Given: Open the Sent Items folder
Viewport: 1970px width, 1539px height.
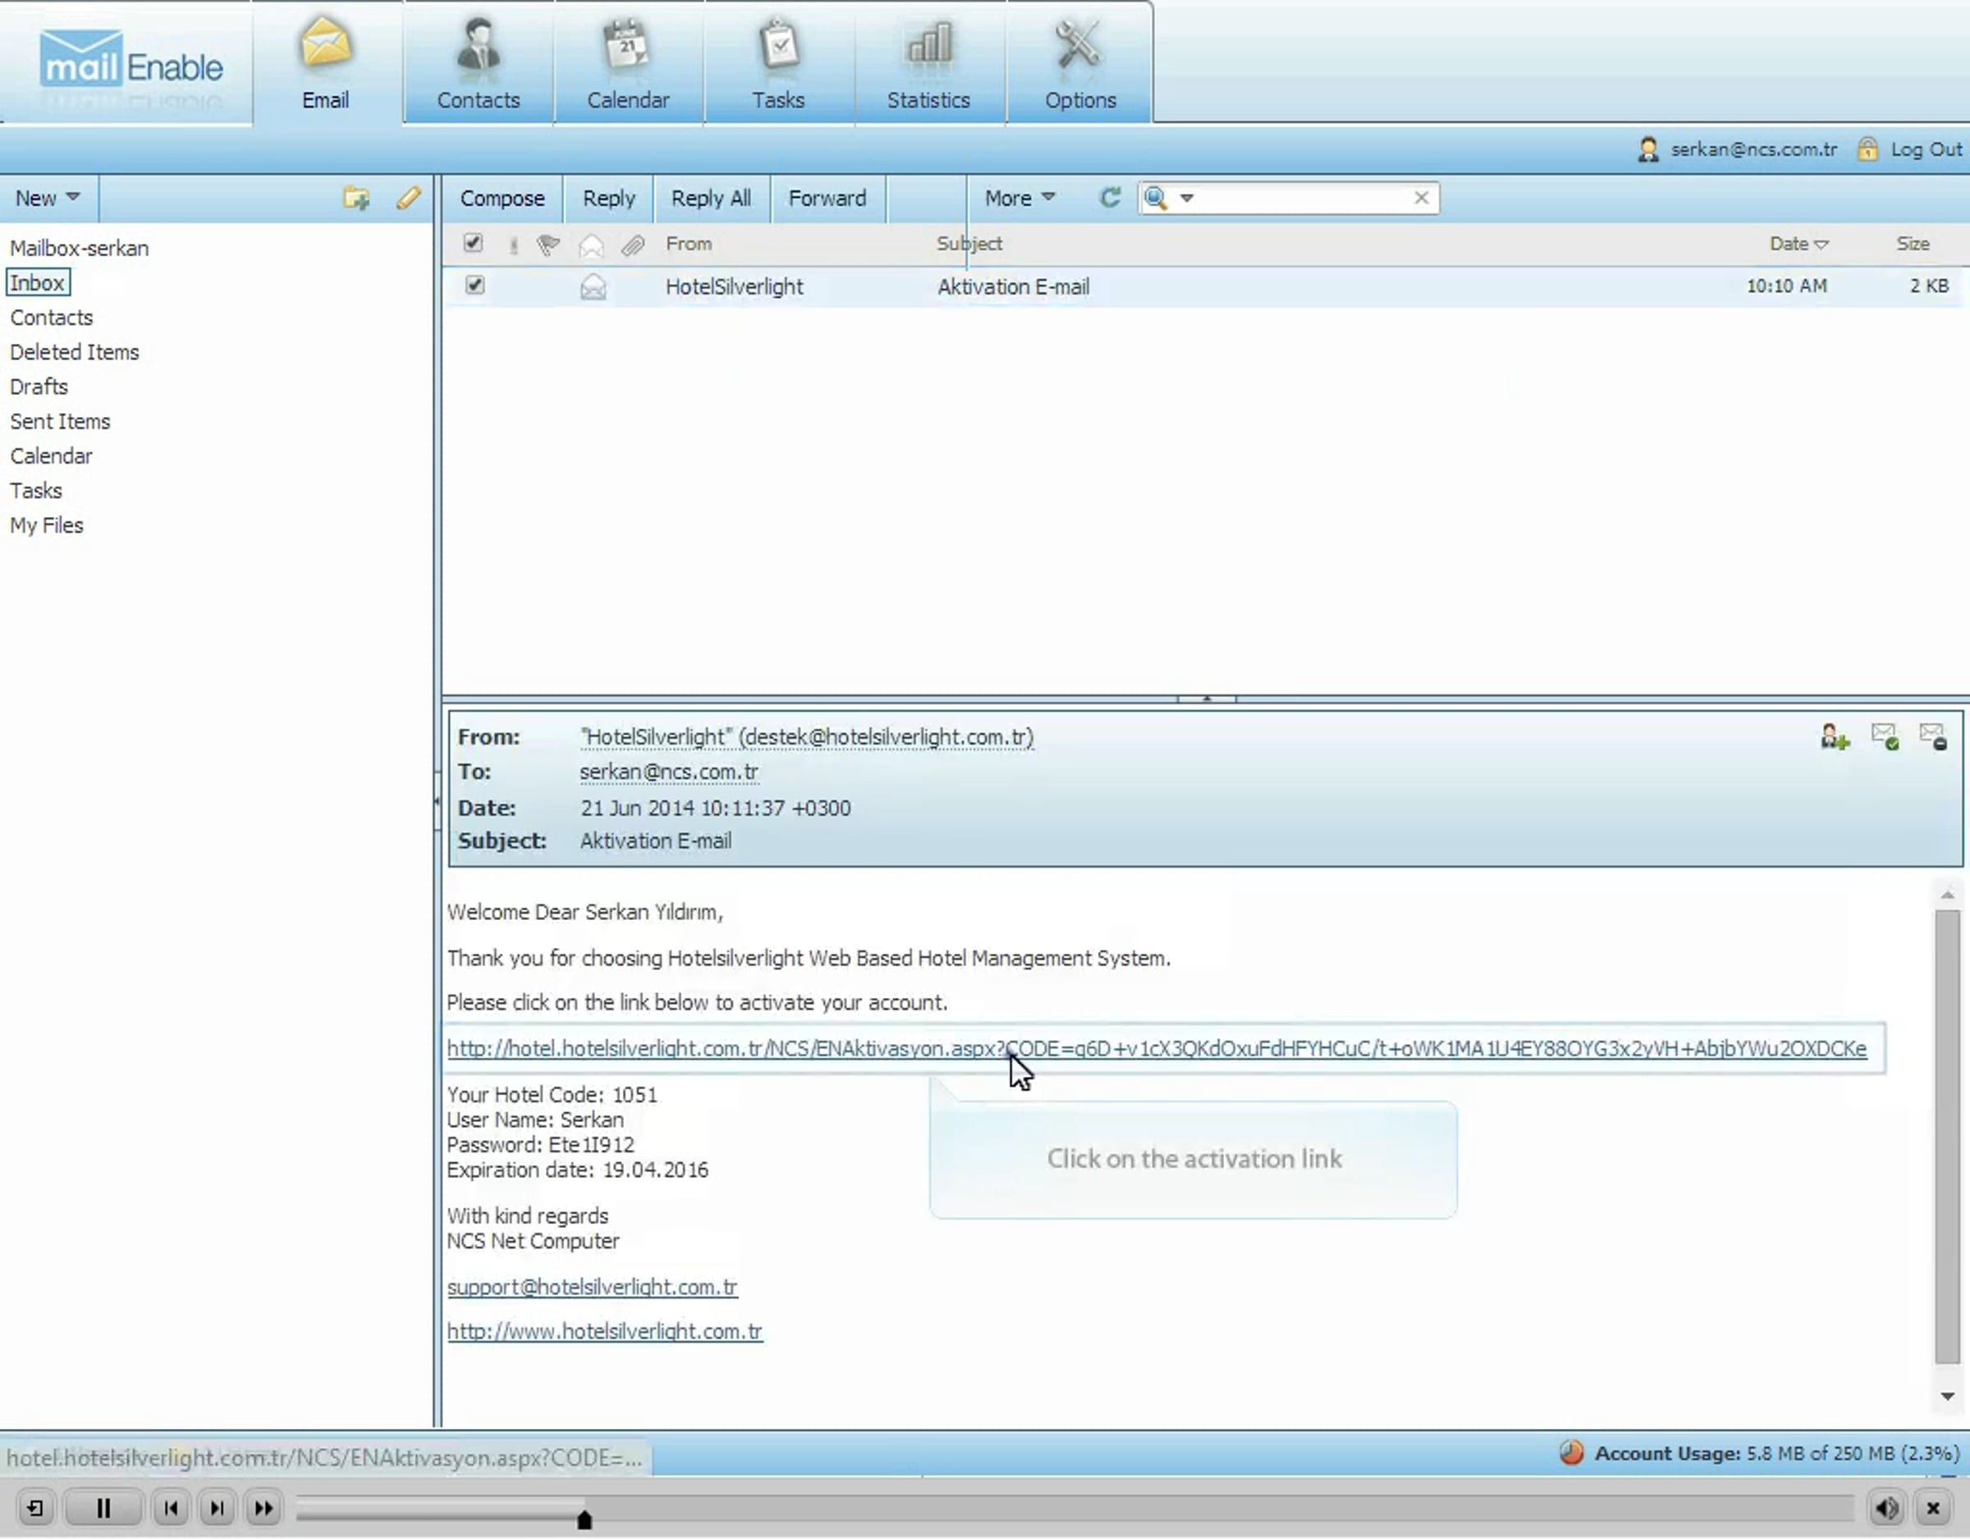Looking at the screenshot, I should 61,421.
